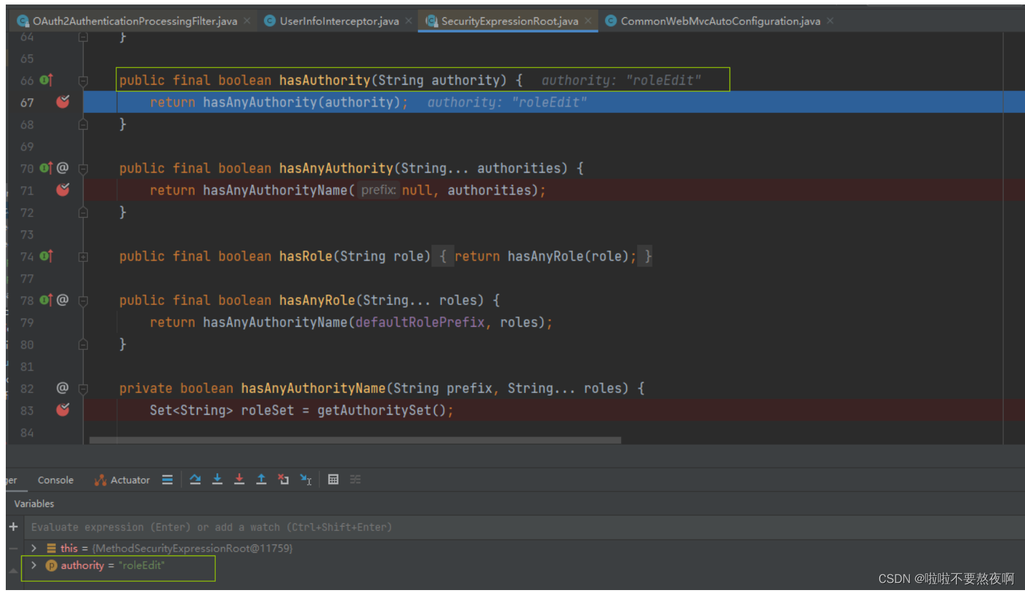Screen dimensions: 1025x592
Task: Click the parameter 'p' icon beside authority
Action: click(x=51, y=565)
